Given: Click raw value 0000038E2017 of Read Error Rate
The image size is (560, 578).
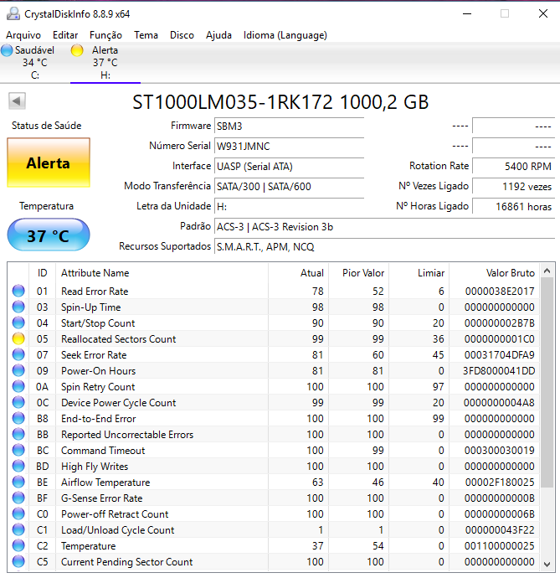Looking at the screenshot, I should point(500,292).
